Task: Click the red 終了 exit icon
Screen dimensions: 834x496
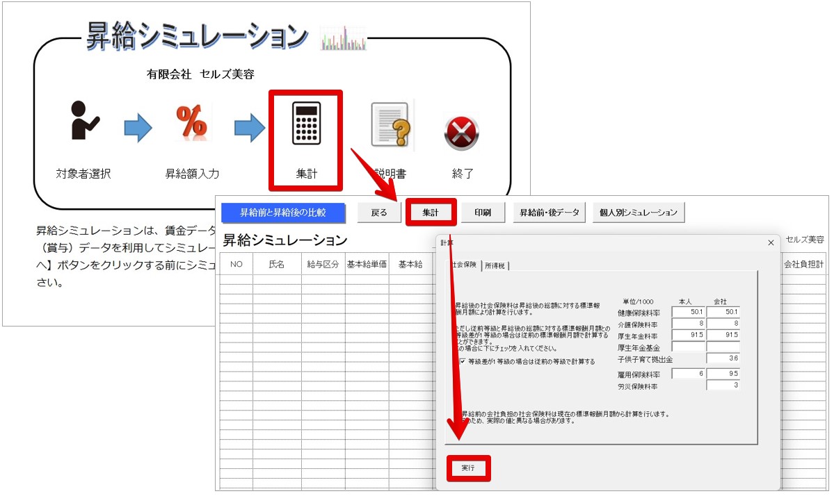Action: coord(462,132)
